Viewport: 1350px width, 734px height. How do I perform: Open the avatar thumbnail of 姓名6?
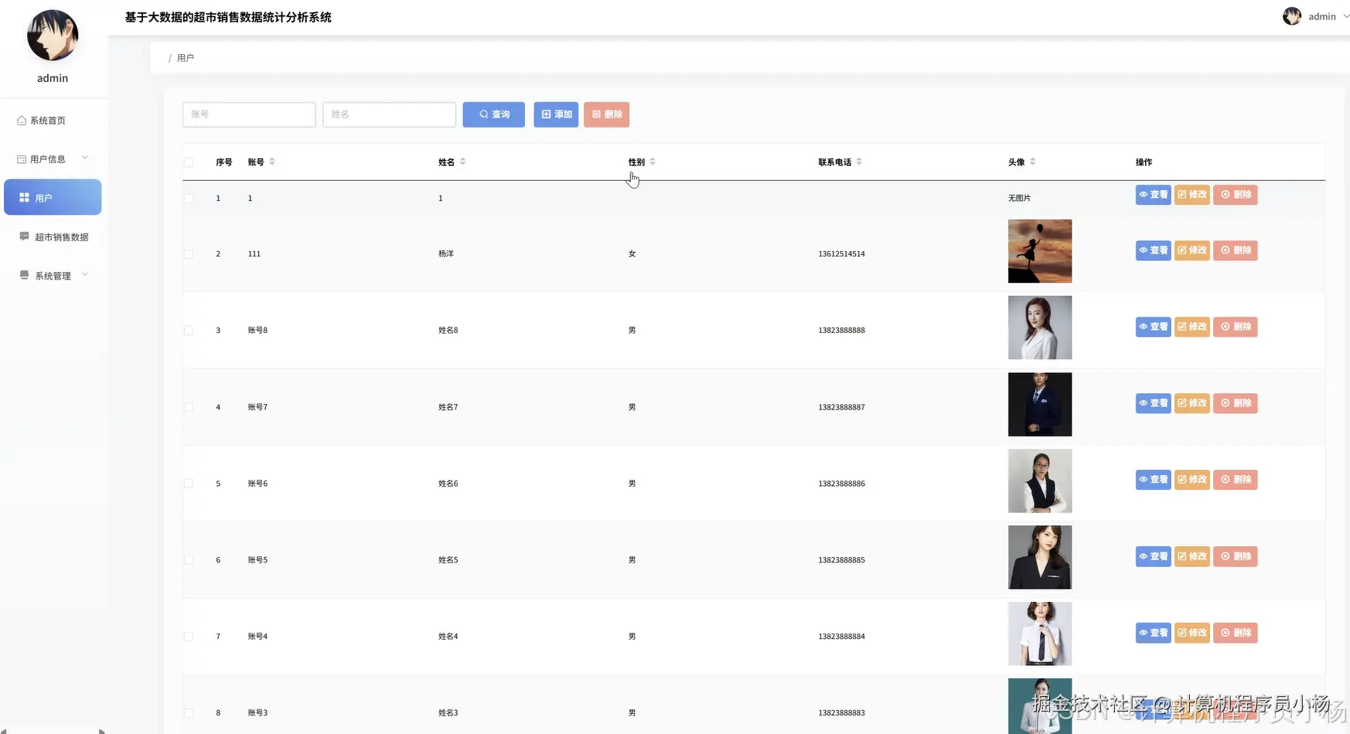(x=1040, y=481)
